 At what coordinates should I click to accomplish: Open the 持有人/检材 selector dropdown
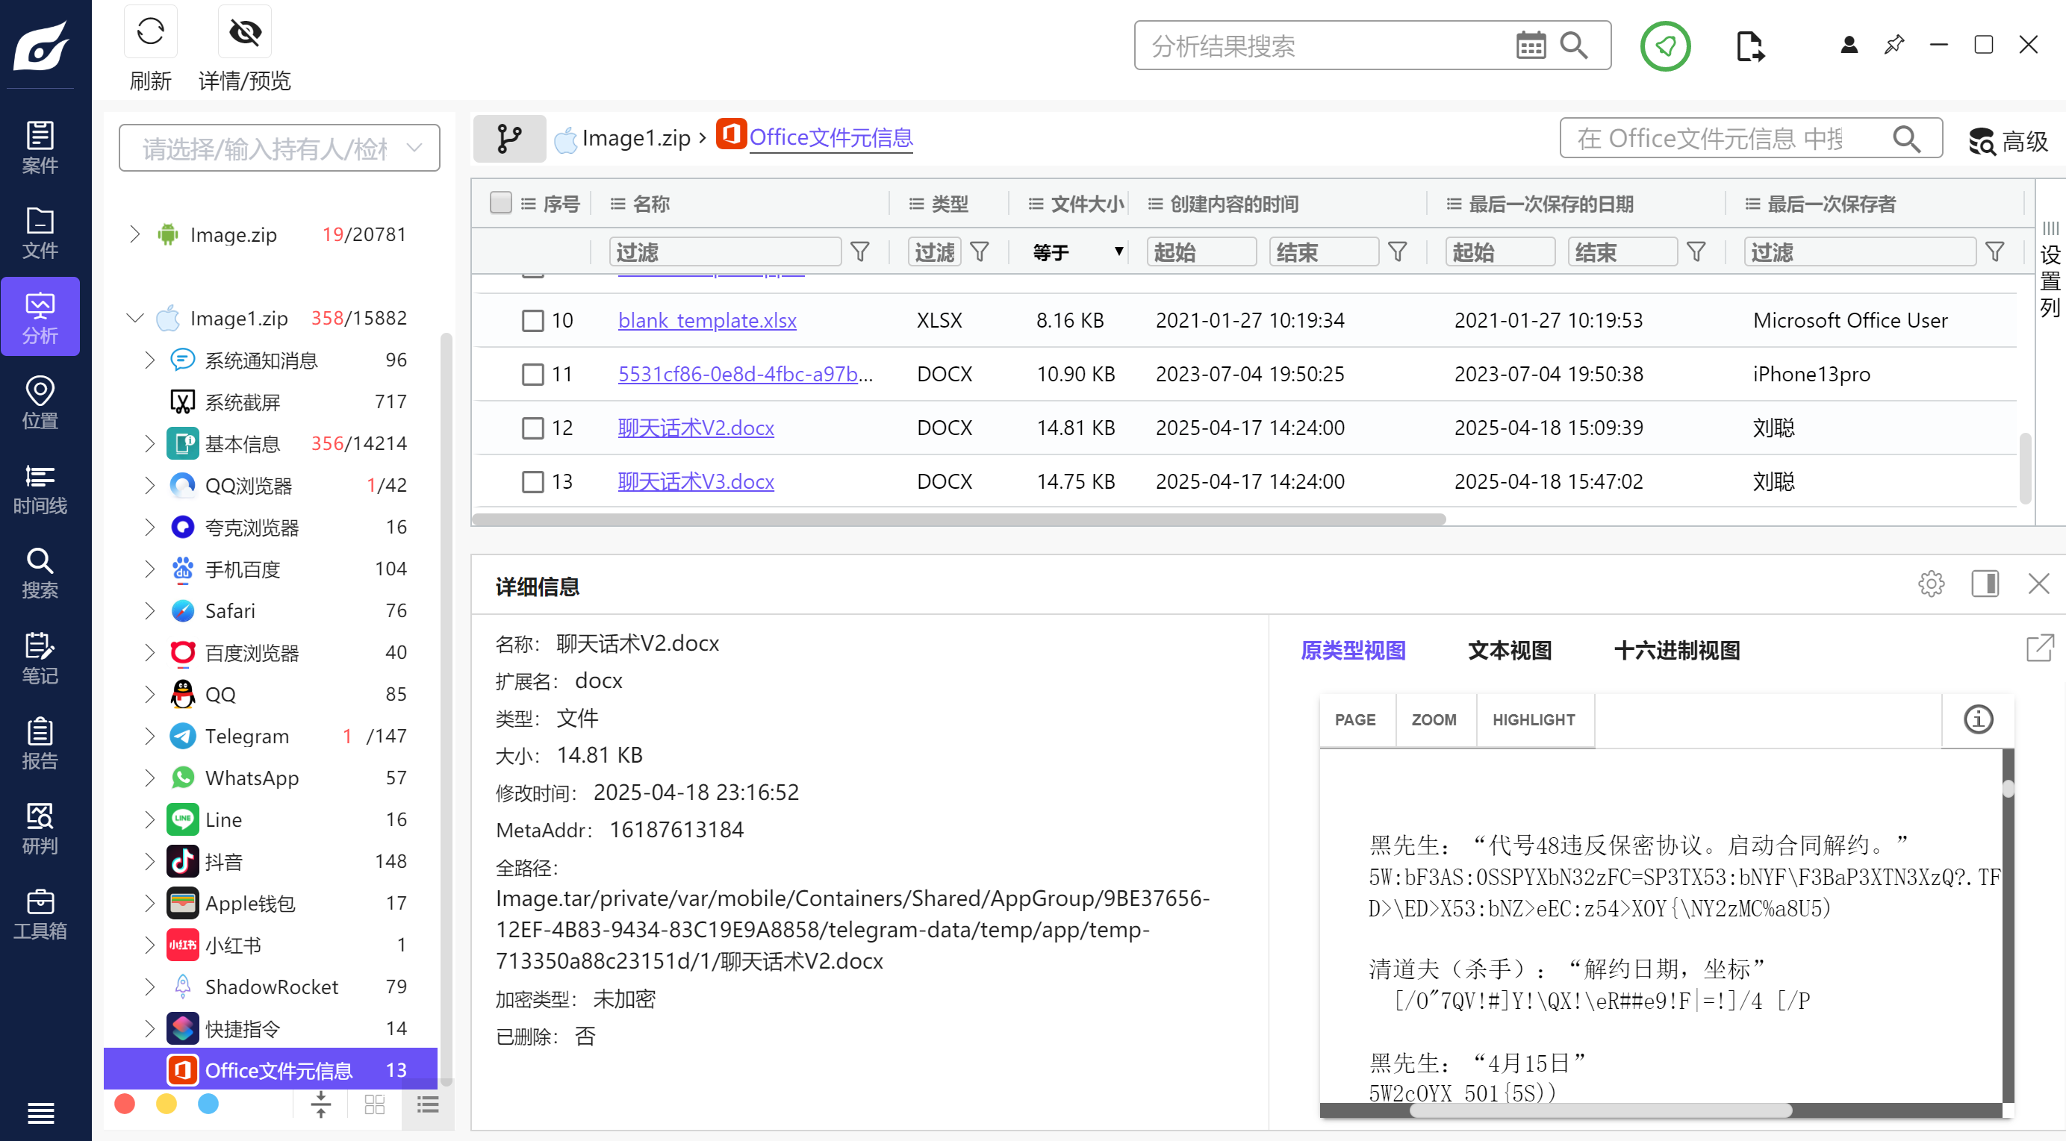click(279, 148)
